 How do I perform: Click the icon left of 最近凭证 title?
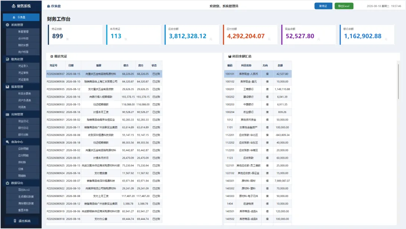point(52,56)
